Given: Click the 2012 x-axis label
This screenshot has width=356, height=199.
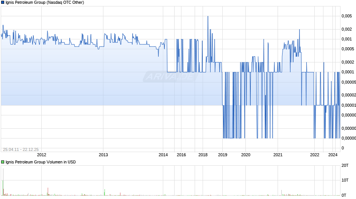Looking at the screenshot, I should (42, 155).
